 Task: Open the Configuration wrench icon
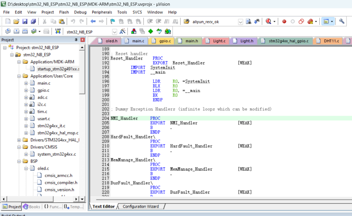[341, 21]
